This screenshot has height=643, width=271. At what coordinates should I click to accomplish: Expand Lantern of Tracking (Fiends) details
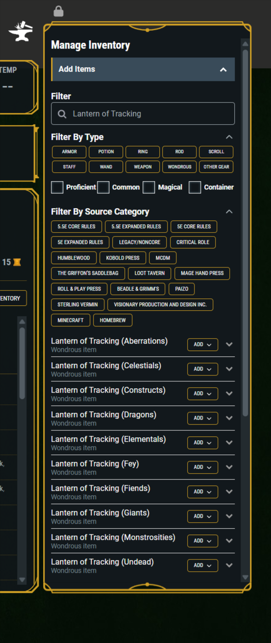click(x=229, y=492)
